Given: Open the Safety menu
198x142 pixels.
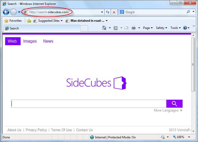Looking at the screenshot, I should 161,28.
